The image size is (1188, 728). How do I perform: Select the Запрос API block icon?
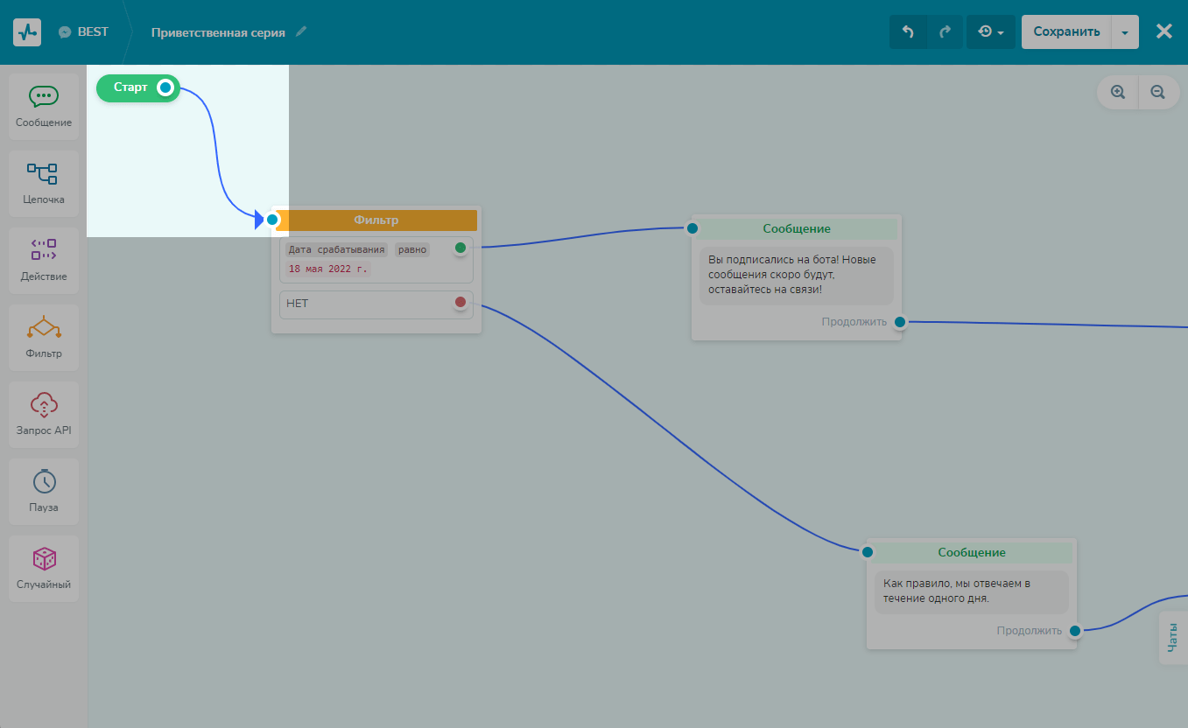coord(44,405)
